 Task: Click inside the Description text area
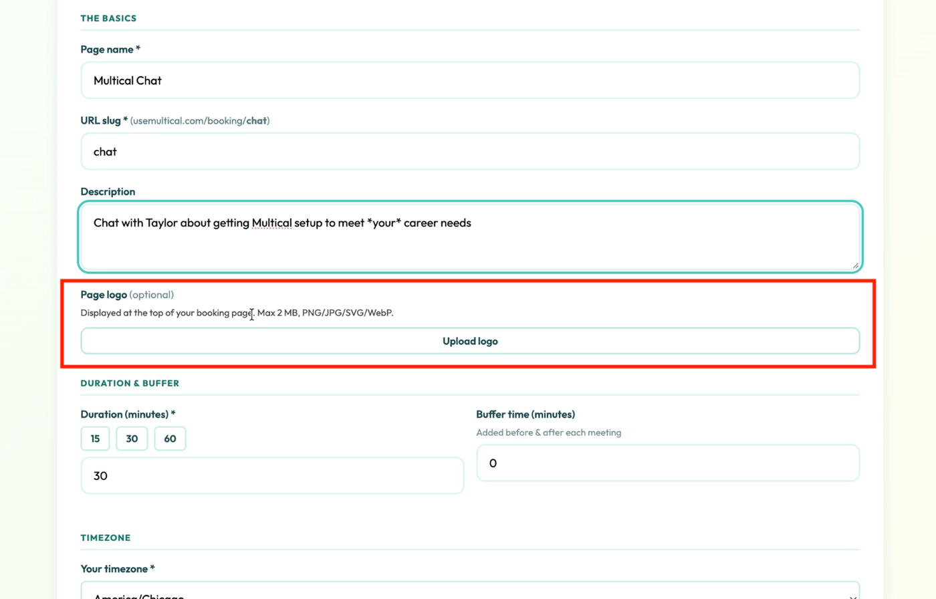click(470, 244)
